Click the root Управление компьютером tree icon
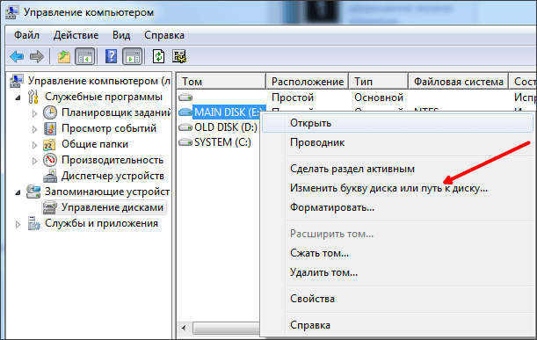The height and width of the screenshot is (340, 537). click(x=17, y=81)
